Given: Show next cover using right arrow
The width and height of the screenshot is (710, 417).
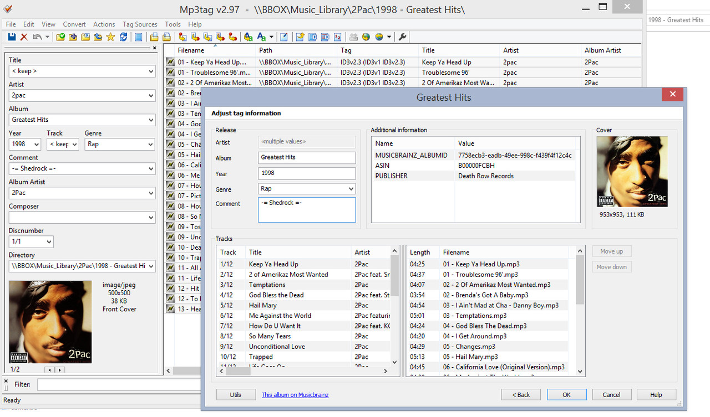Looking at the screenshot, I should tap(59, 369).
